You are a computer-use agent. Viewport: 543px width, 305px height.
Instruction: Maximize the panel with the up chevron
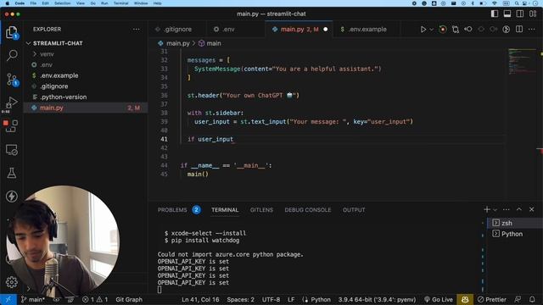click(518, 209)
